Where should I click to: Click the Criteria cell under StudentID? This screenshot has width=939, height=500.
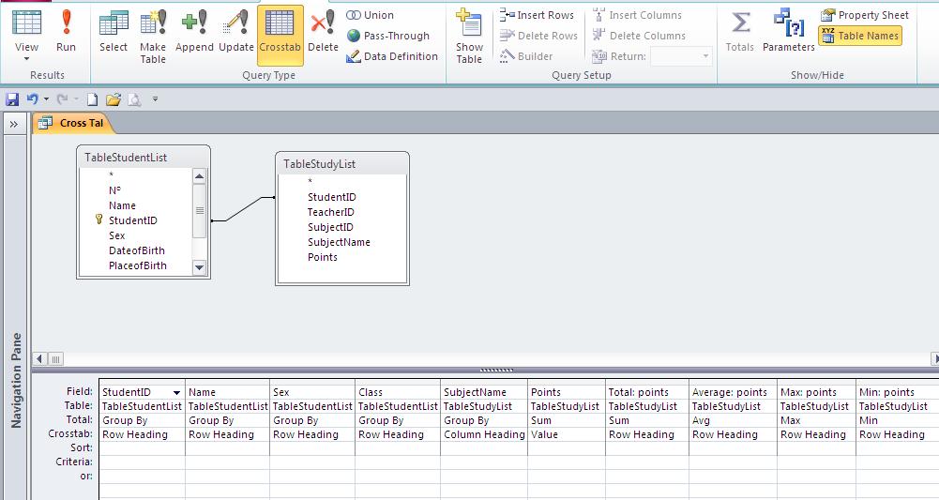point(142,462)
